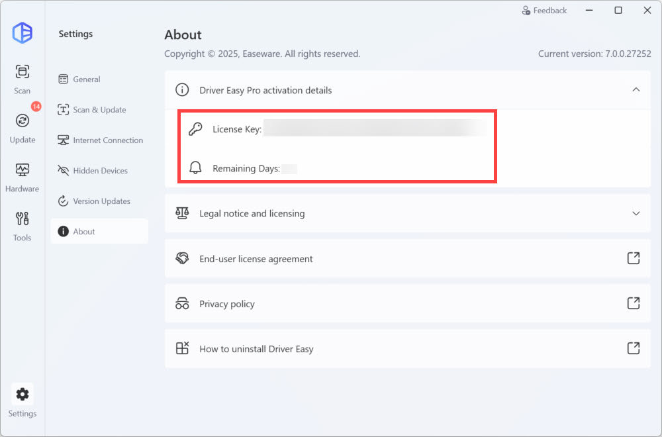The image size is (662, 437).
Task: Click the License Key label
Action: click(x=237, y=129)
